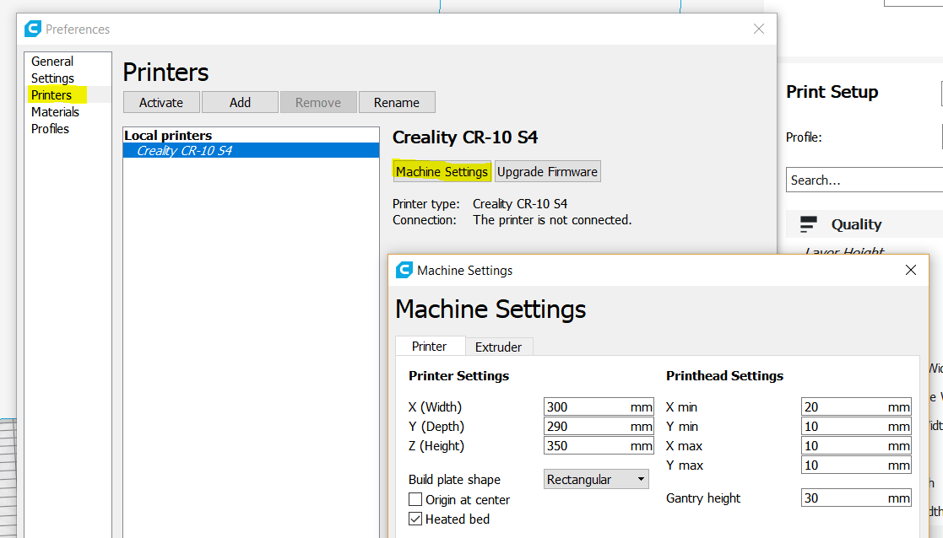
Task: Close the Preferences window
Action: (x=759, y=29)
